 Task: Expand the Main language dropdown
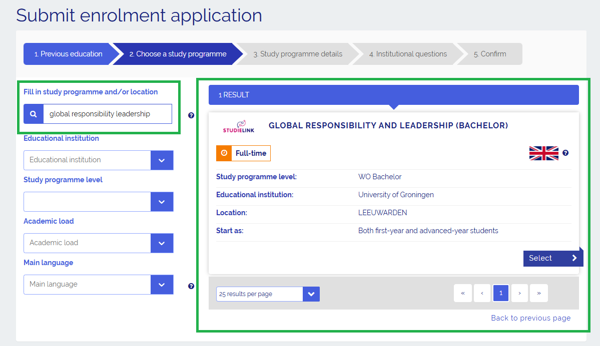coord(162,285)
